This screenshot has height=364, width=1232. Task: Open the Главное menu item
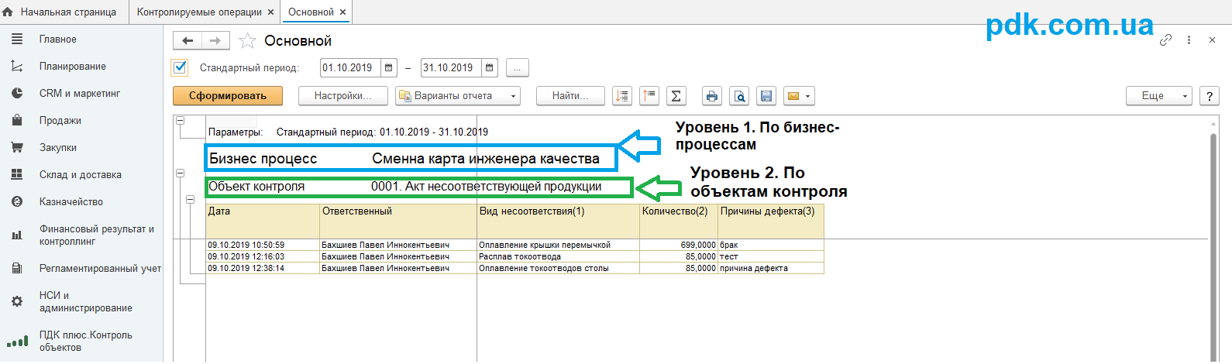[x=58, y=39]
